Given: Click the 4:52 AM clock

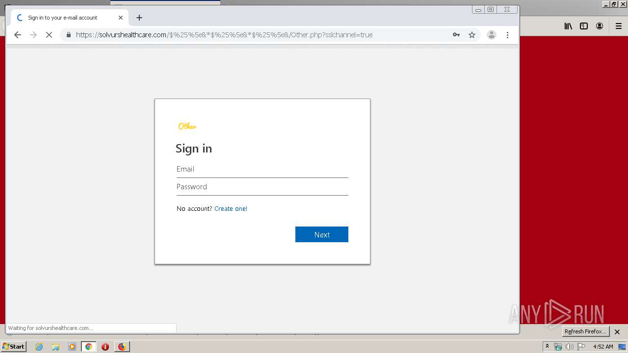Looking at the screenshot, I should pyautogui.click(x=603, y=347).
